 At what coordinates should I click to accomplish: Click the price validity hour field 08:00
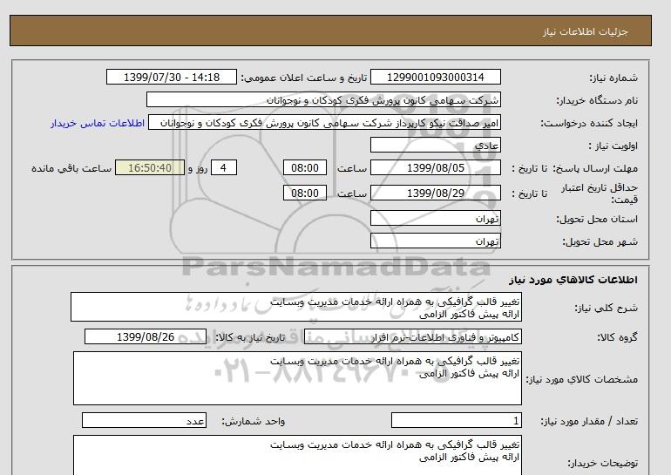pos(305,193)
